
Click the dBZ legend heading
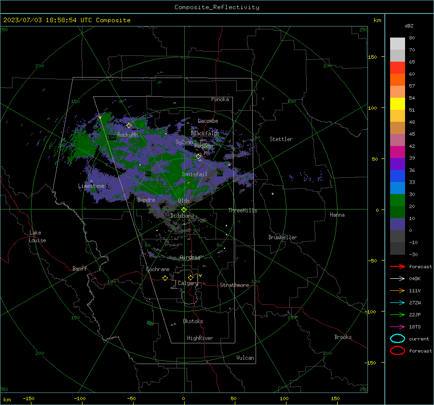pyautogui.click(x=409, y=26)
